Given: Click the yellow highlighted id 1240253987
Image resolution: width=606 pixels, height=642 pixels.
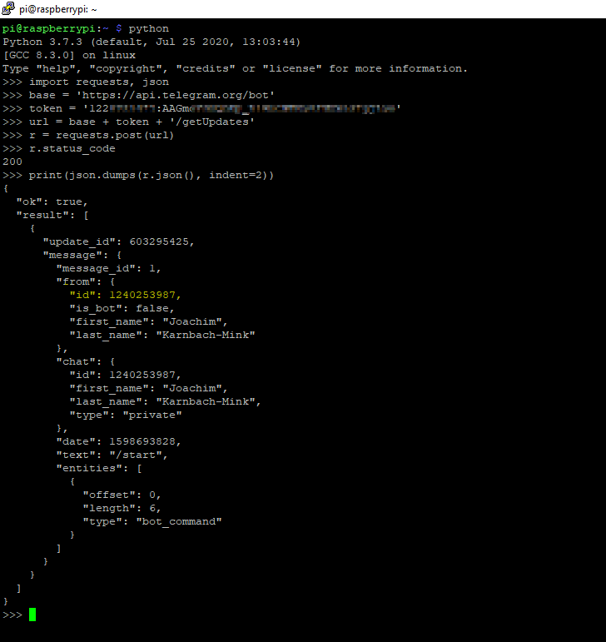Looking at the screenshot, I should click(142, 296).
